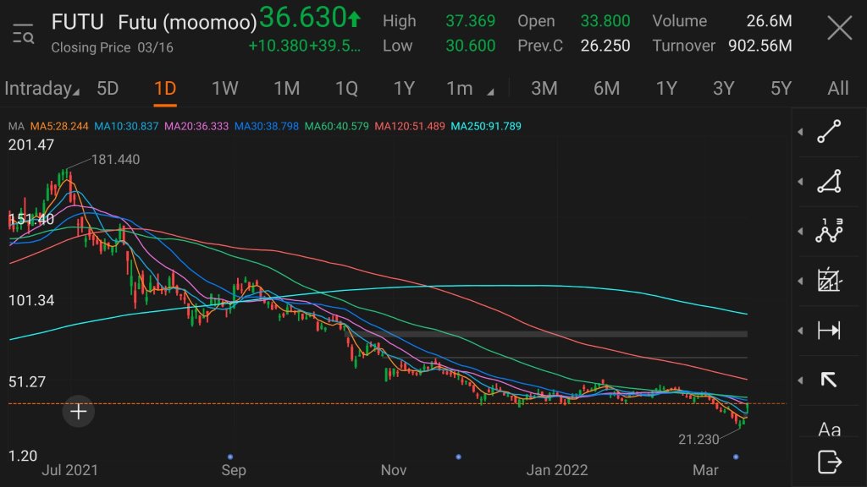Open the Intraday dropdown
The image size is (867, 487).
(x=41, y=88)
